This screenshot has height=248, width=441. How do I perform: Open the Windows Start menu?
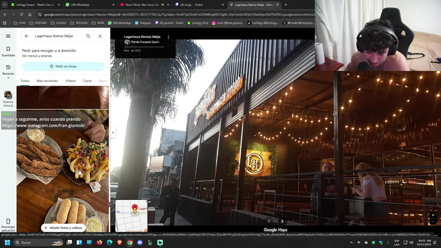tap(7, 242)
